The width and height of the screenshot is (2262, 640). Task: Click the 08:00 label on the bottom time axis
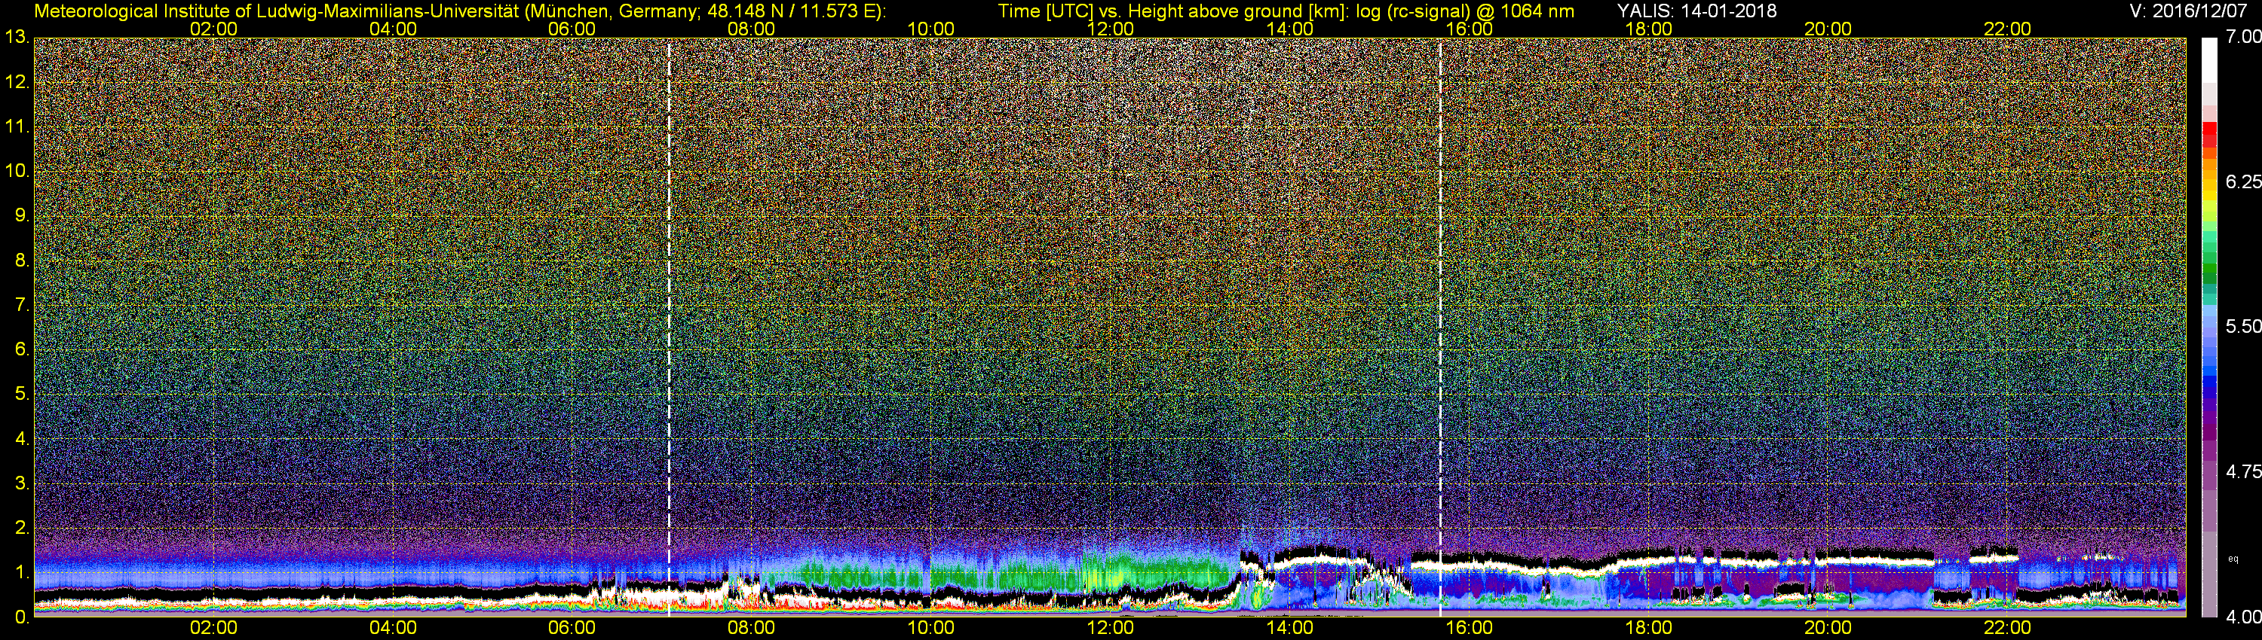point(751,628)
